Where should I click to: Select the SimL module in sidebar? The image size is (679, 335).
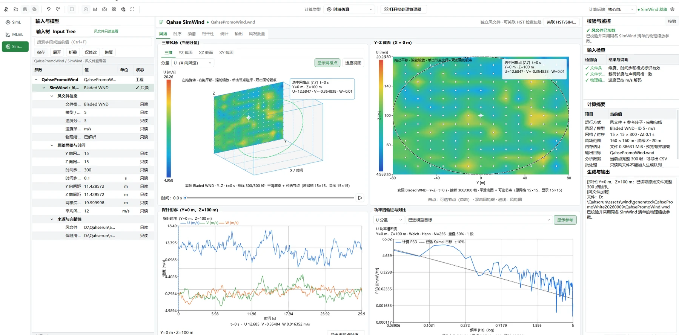pos(15,22)
